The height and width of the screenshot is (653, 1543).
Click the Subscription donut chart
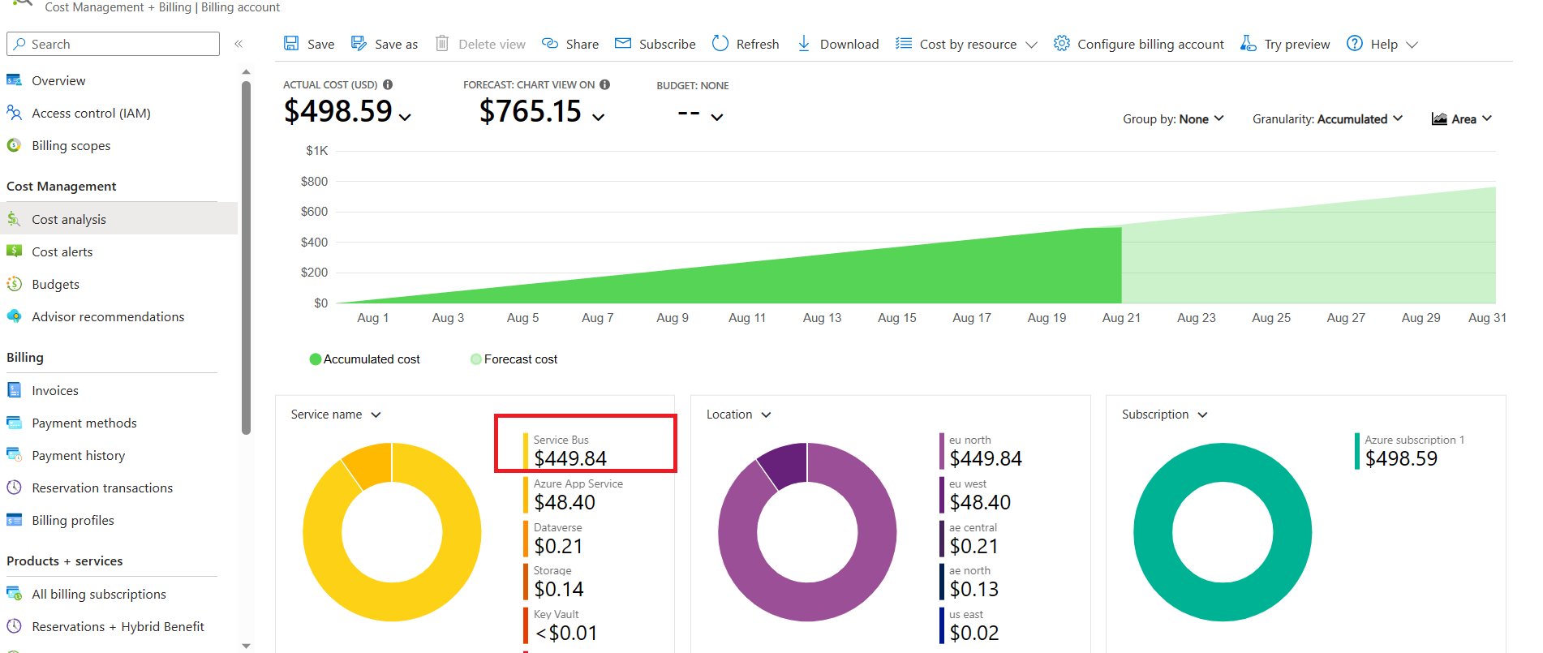point(1223,532)
